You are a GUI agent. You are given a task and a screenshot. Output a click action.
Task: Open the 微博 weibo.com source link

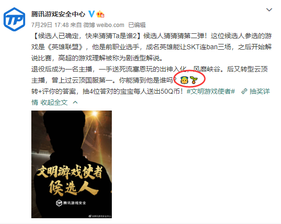[x=104, y=25]
